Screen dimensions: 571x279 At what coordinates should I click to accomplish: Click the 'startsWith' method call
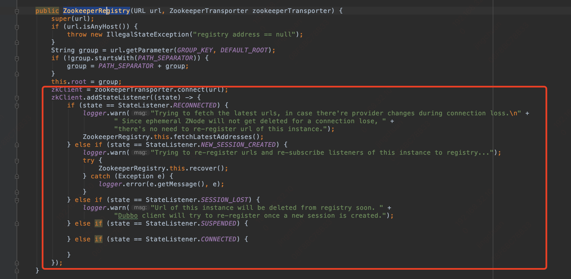click(114, 58)
